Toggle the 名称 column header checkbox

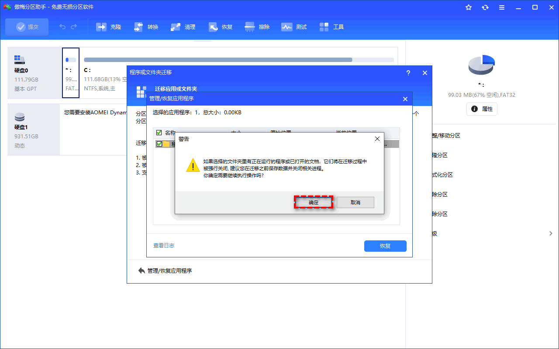point(159,132)
